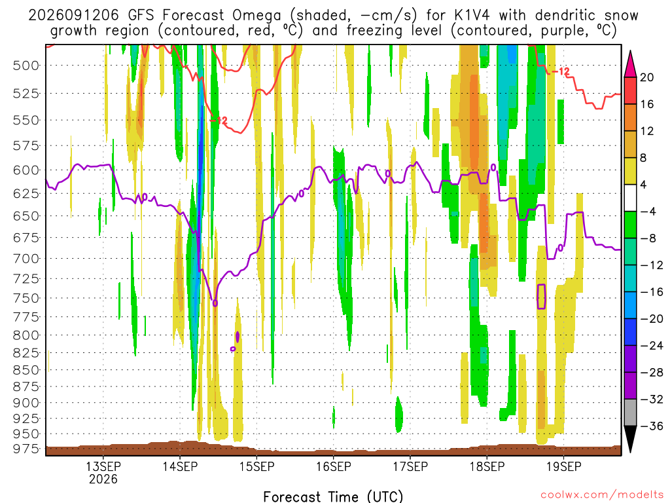Click the pink upward colorbar arrow tip
Viewport: 670px width, 503px height.
tap(630, 64)
